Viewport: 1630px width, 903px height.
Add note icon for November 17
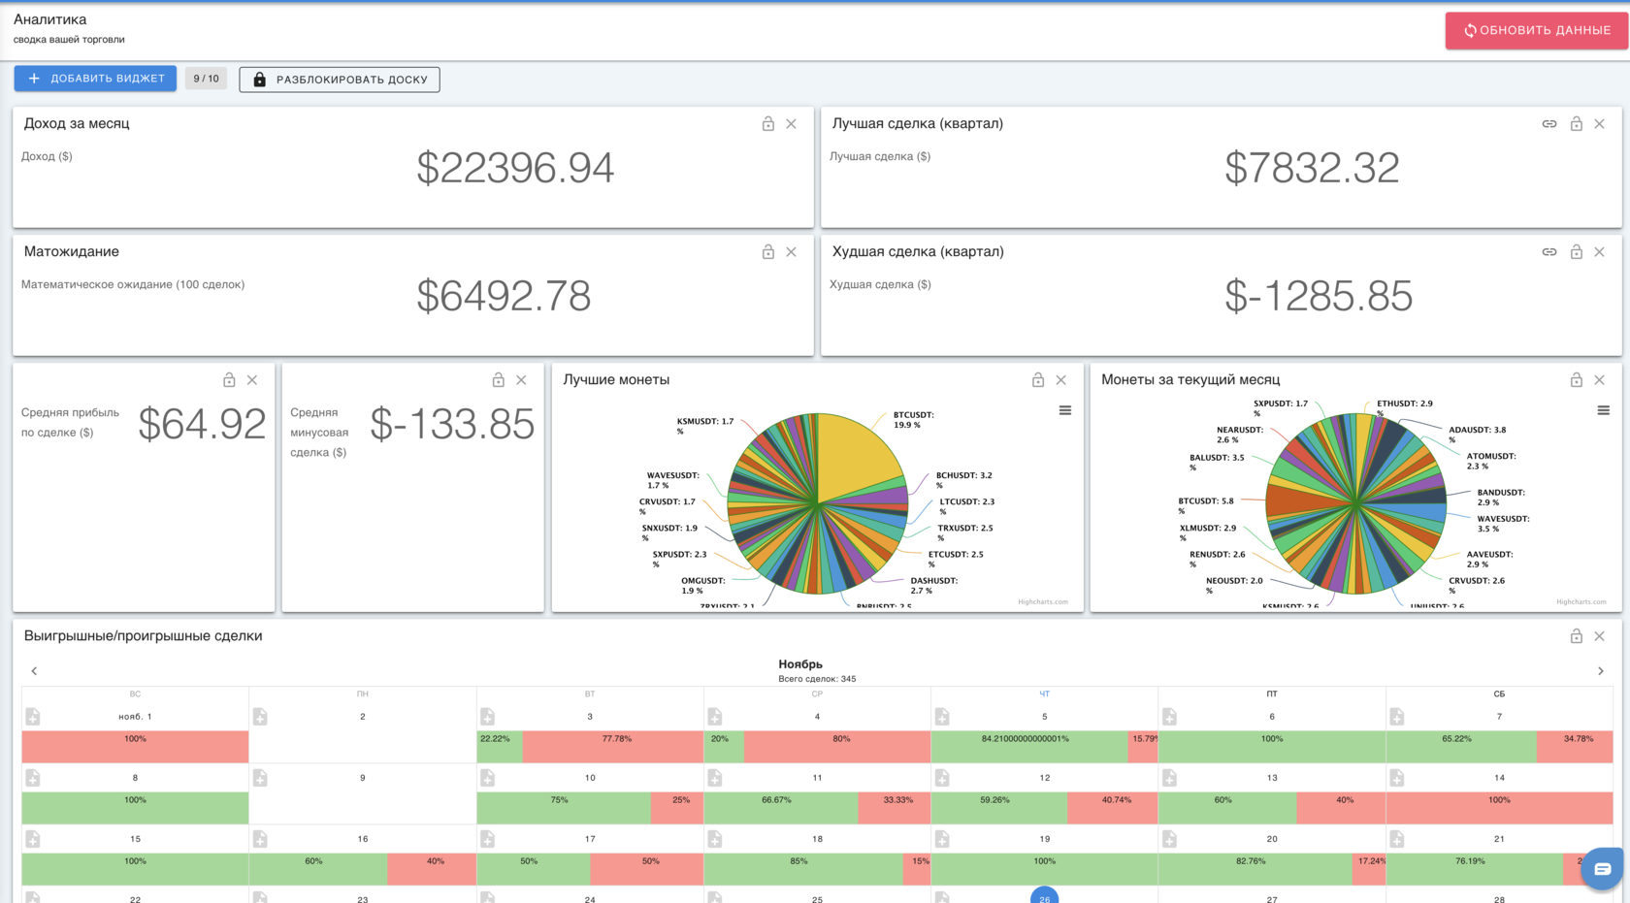[x=488, y=839]
